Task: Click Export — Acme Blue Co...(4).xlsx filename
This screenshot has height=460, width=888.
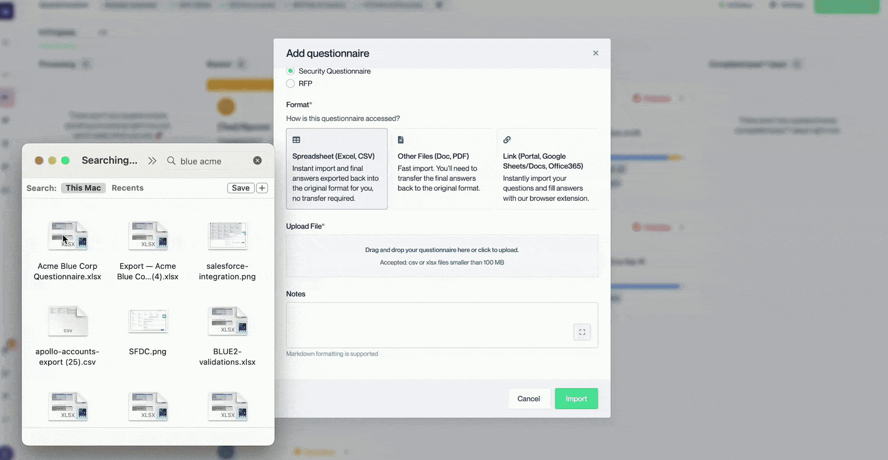Action: coord(148,272)
